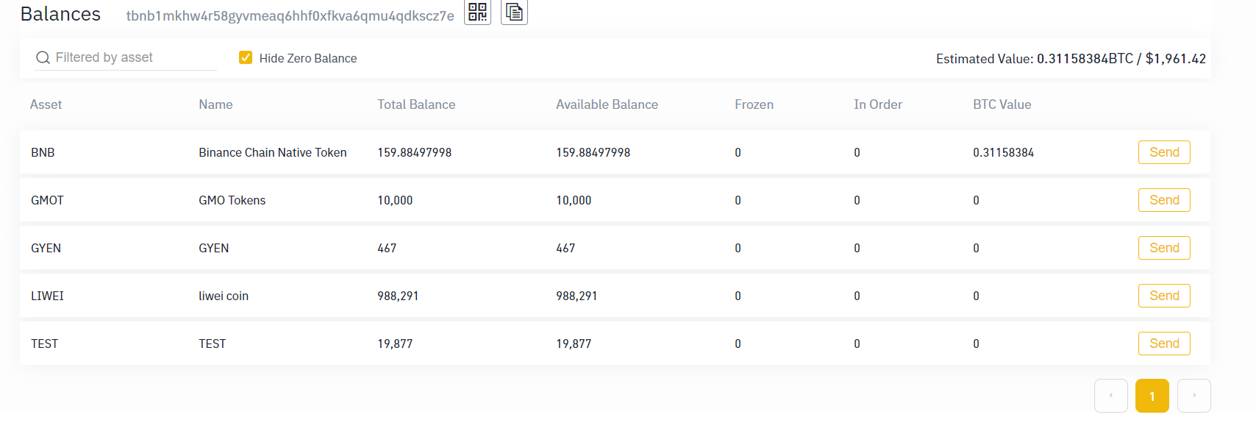Click the In Order column header
The image size is (1256, 434).
tap(878, 104)
